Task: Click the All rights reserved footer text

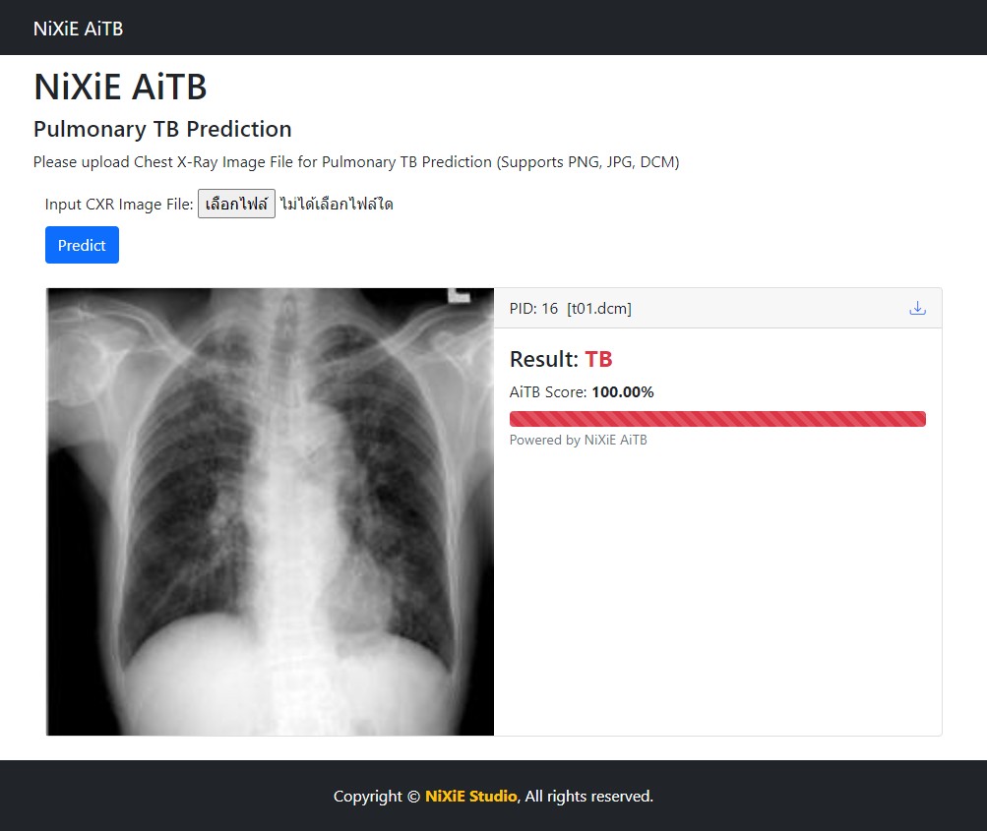Action: (x=588, y=797)
